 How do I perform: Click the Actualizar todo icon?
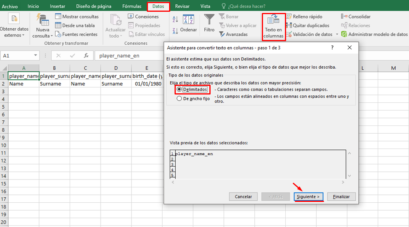tap(115, 20)
